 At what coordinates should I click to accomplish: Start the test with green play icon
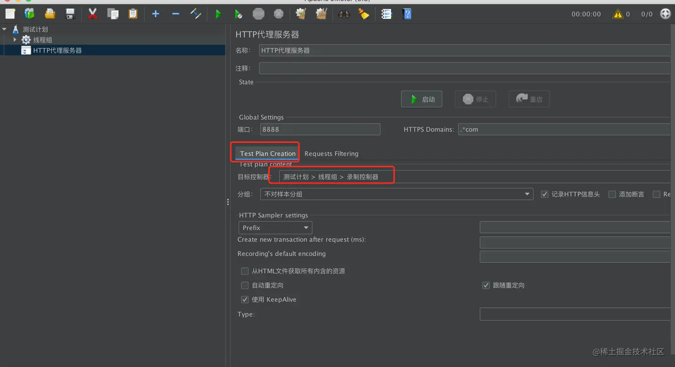coord(218,14)
